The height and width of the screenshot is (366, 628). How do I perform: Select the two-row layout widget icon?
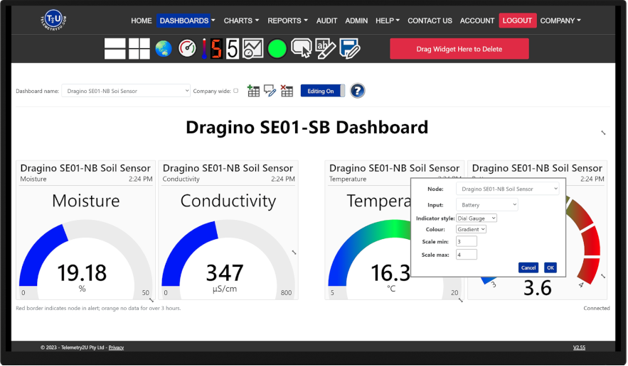pyautogui.click(x=115, y=49)
